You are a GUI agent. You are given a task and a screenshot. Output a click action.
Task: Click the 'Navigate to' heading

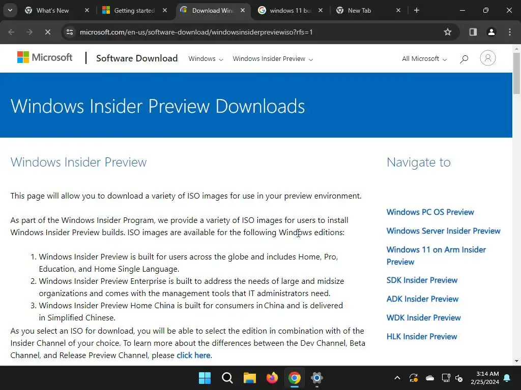419,162
